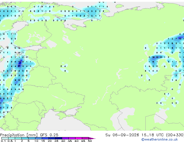Click the legend label '0.5'
The height and width of the screenshot is (142, 184).
tap(10, 141)
